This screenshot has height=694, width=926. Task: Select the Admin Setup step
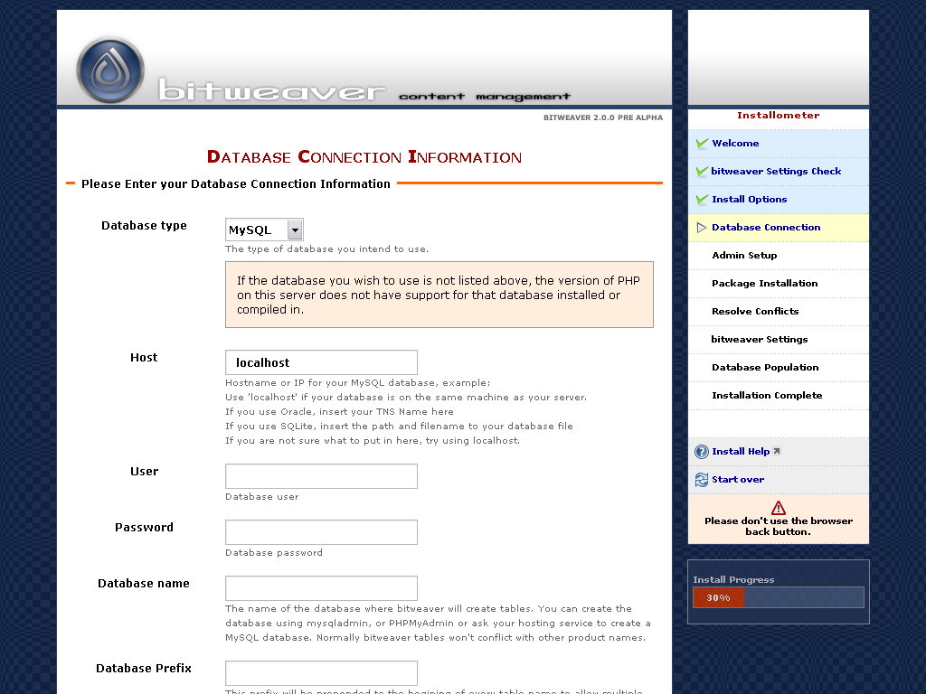point(744,256)
